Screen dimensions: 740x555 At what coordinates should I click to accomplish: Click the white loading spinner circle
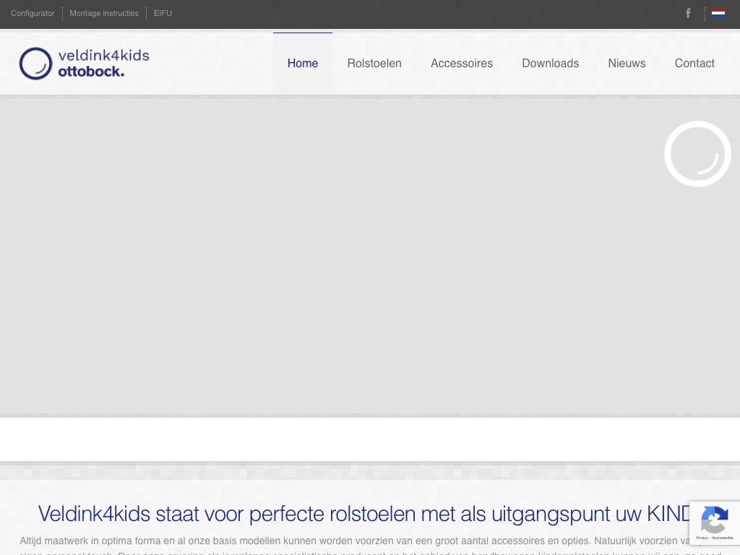(697, 154)
